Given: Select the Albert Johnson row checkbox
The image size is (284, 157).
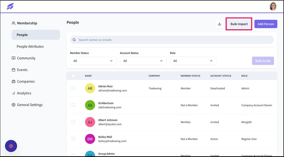Looking at the screenshot, I should point(73,121).
